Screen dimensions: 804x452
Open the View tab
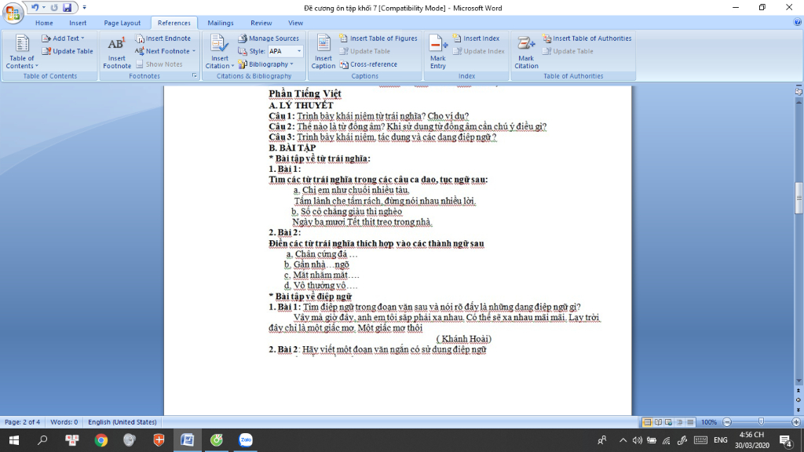tap(295, 23)
